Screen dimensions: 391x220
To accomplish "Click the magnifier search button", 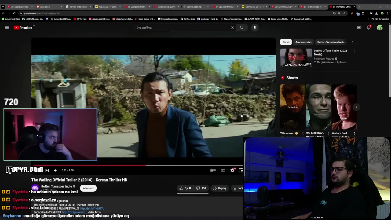I will click(242, 28).
